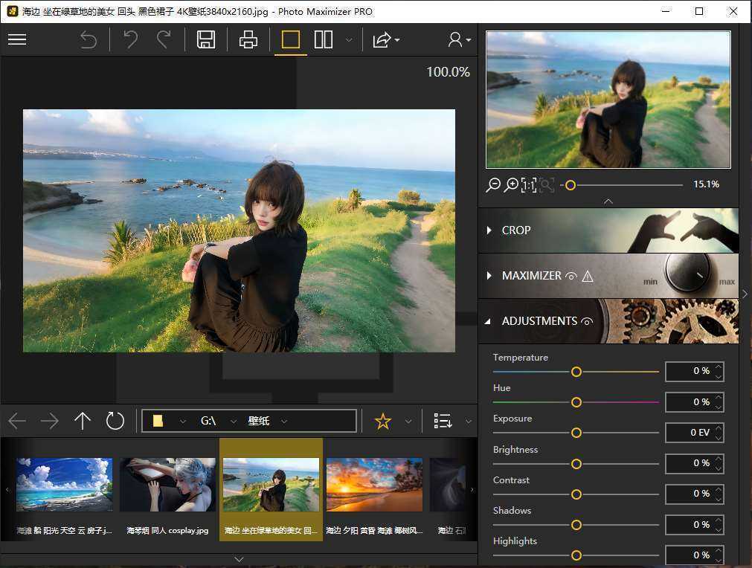
Task: Click the favorites star icon
Action: pos(382,421)
